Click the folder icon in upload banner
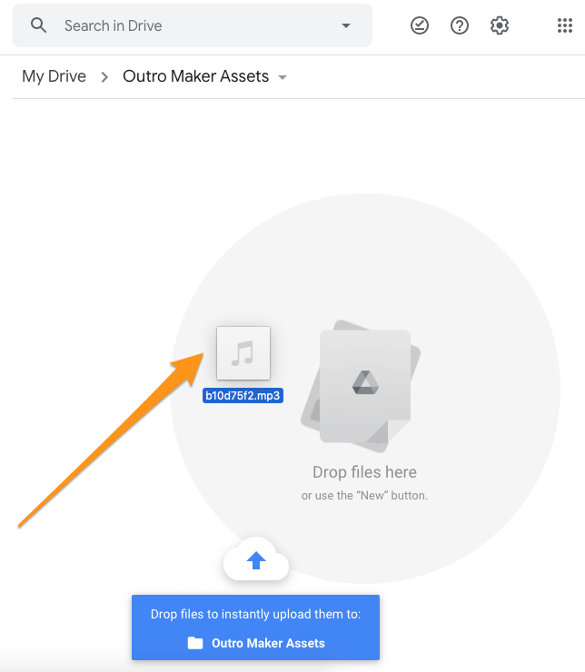 pos(195,643)
